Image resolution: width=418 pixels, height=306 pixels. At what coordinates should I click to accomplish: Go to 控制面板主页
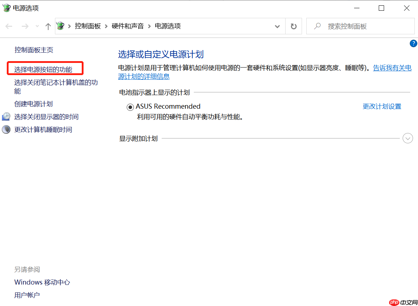[x=34, y=50]
